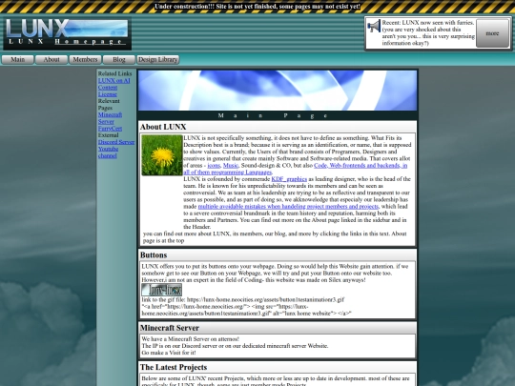Click the 'Minecraft Server' section heading
Viewport: 515px width, 386px height.
pyautogui.click(x=170, y=328)
